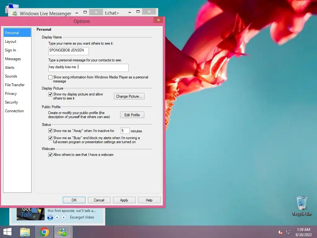The width and height of the screenshot is (317, 238).
Task: Go to previous video in Messenger
Action: click(57, 217)
